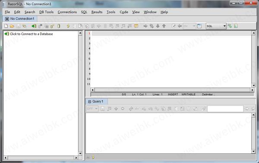Click the oval icon in Query1 results toolbar
259x163 pixels.
click(123, 109)
